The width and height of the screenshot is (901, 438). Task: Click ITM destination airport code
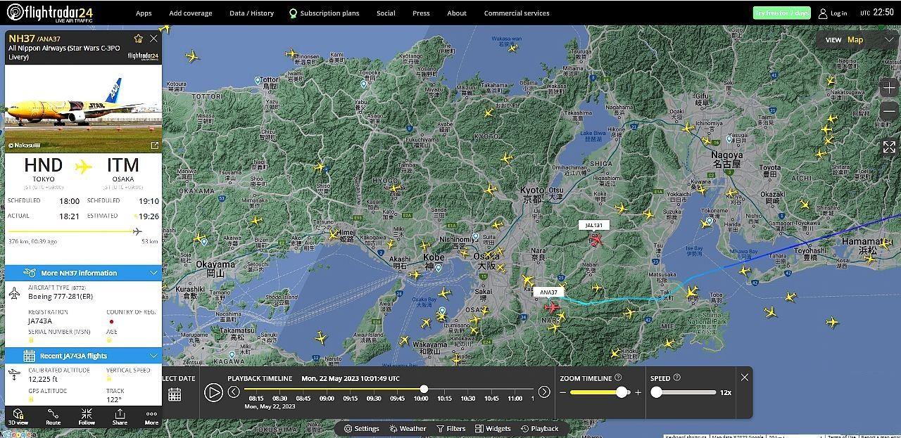tap(122, 165)
